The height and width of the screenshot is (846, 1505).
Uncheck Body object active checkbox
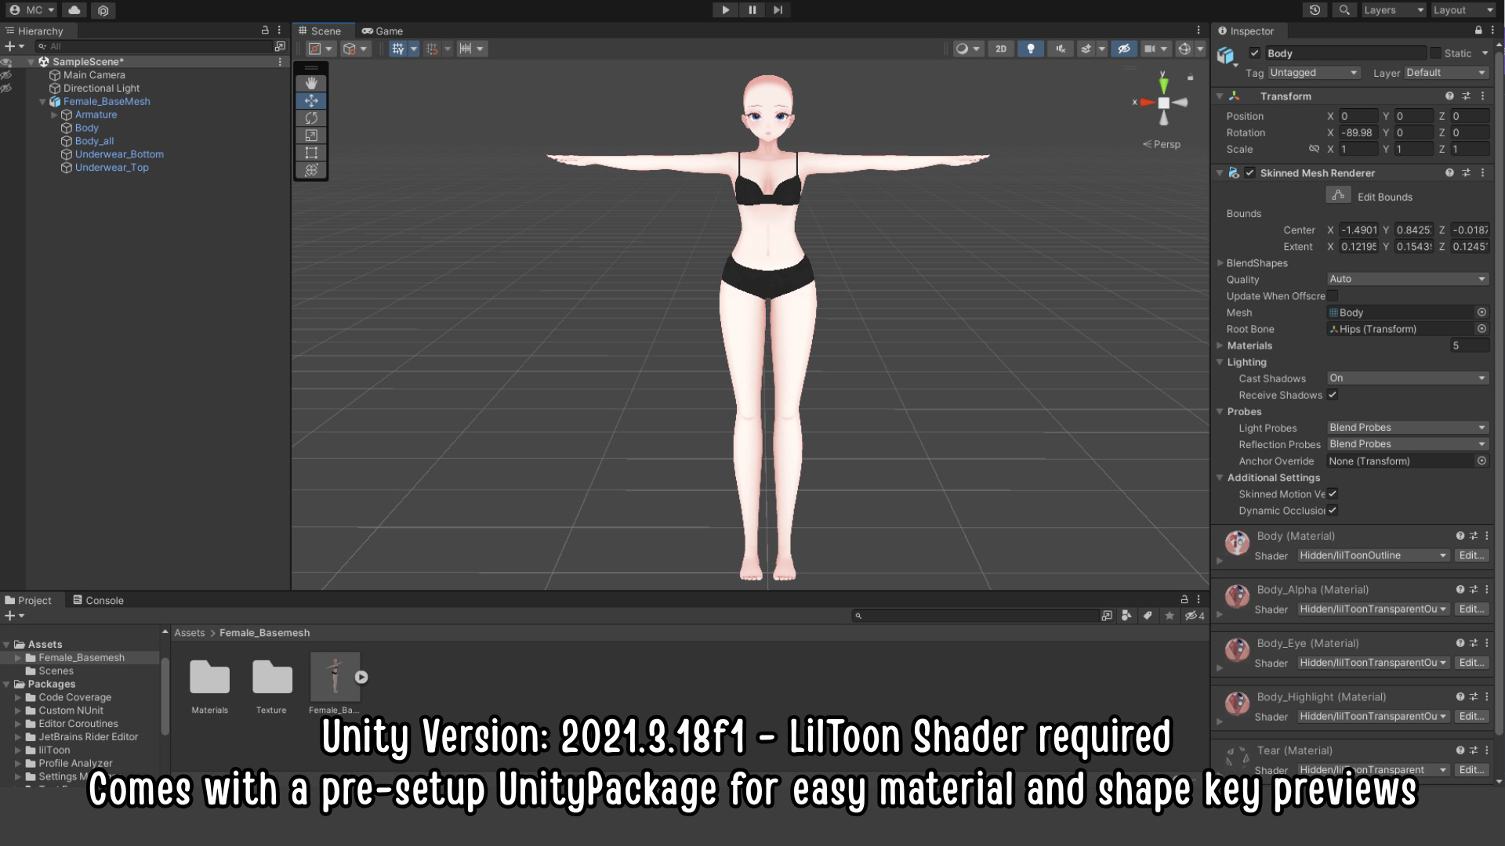click(x=1254, y=53)
